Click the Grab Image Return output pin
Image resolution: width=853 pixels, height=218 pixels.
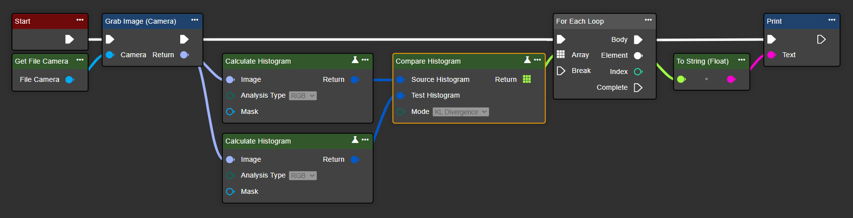(x=185, y=55)
